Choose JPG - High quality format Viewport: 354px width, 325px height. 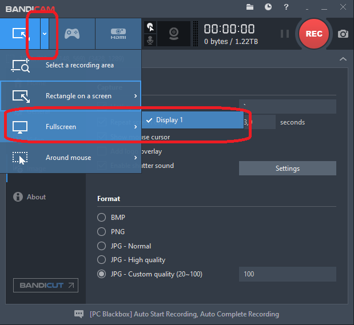[x=101, y=260]
